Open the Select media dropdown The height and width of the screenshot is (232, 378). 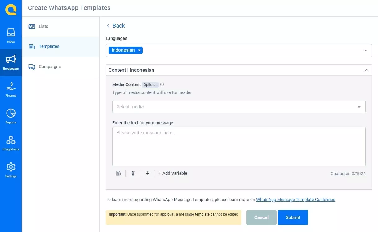(x=239, y=107)
